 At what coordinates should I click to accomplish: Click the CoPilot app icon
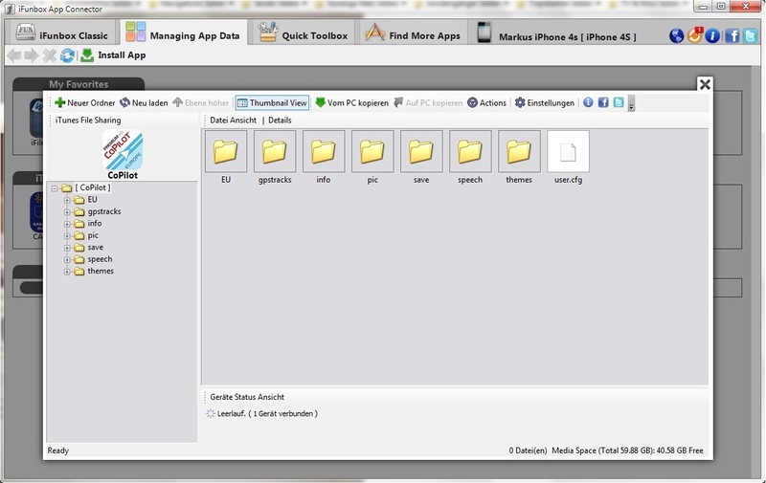point(122,151)
